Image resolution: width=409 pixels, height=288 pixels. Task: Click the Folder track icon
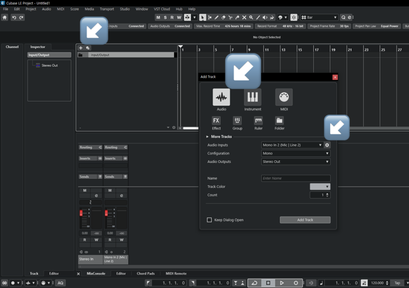[x=279, y=121]
